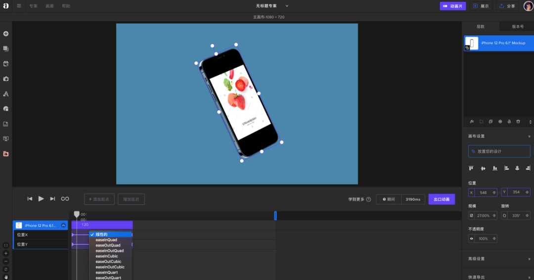Choose easeInOutQuad easing
The image size is (534, 280).
(110, 251)
